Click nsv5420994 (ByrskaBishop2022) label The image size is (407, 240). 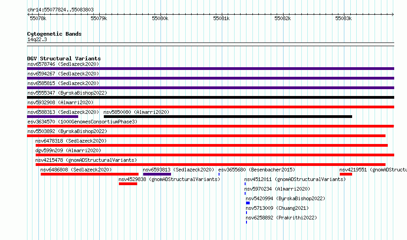285,198
